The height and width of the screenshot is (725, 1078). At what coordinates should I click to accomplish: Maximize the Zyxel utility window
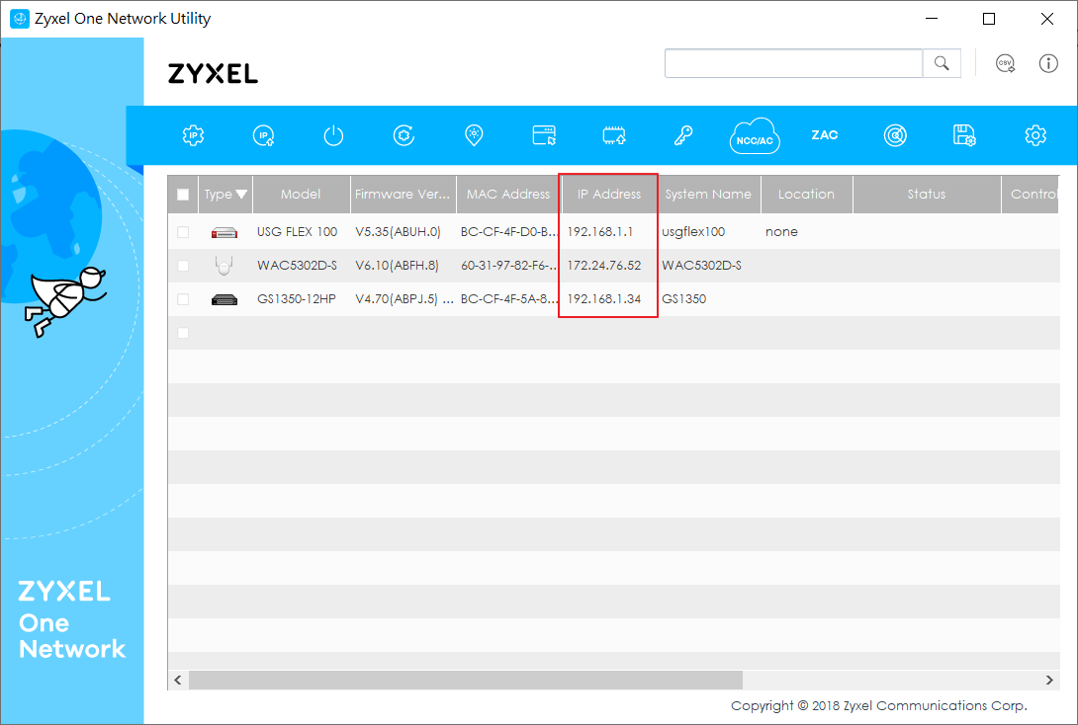click(989, 19)
